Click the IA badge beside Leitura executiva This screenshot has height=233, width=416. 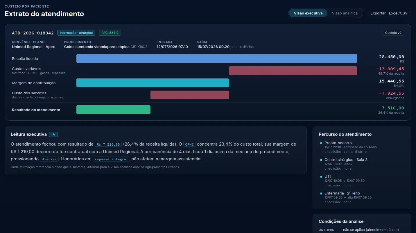pos(53,134)
